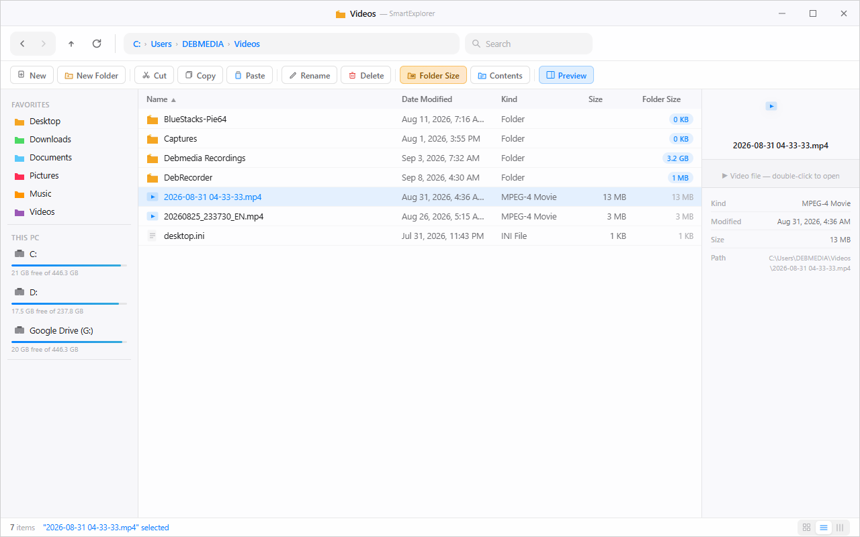The image size is (860, 537).
Task: Click the Paste button
Action: 250,75
